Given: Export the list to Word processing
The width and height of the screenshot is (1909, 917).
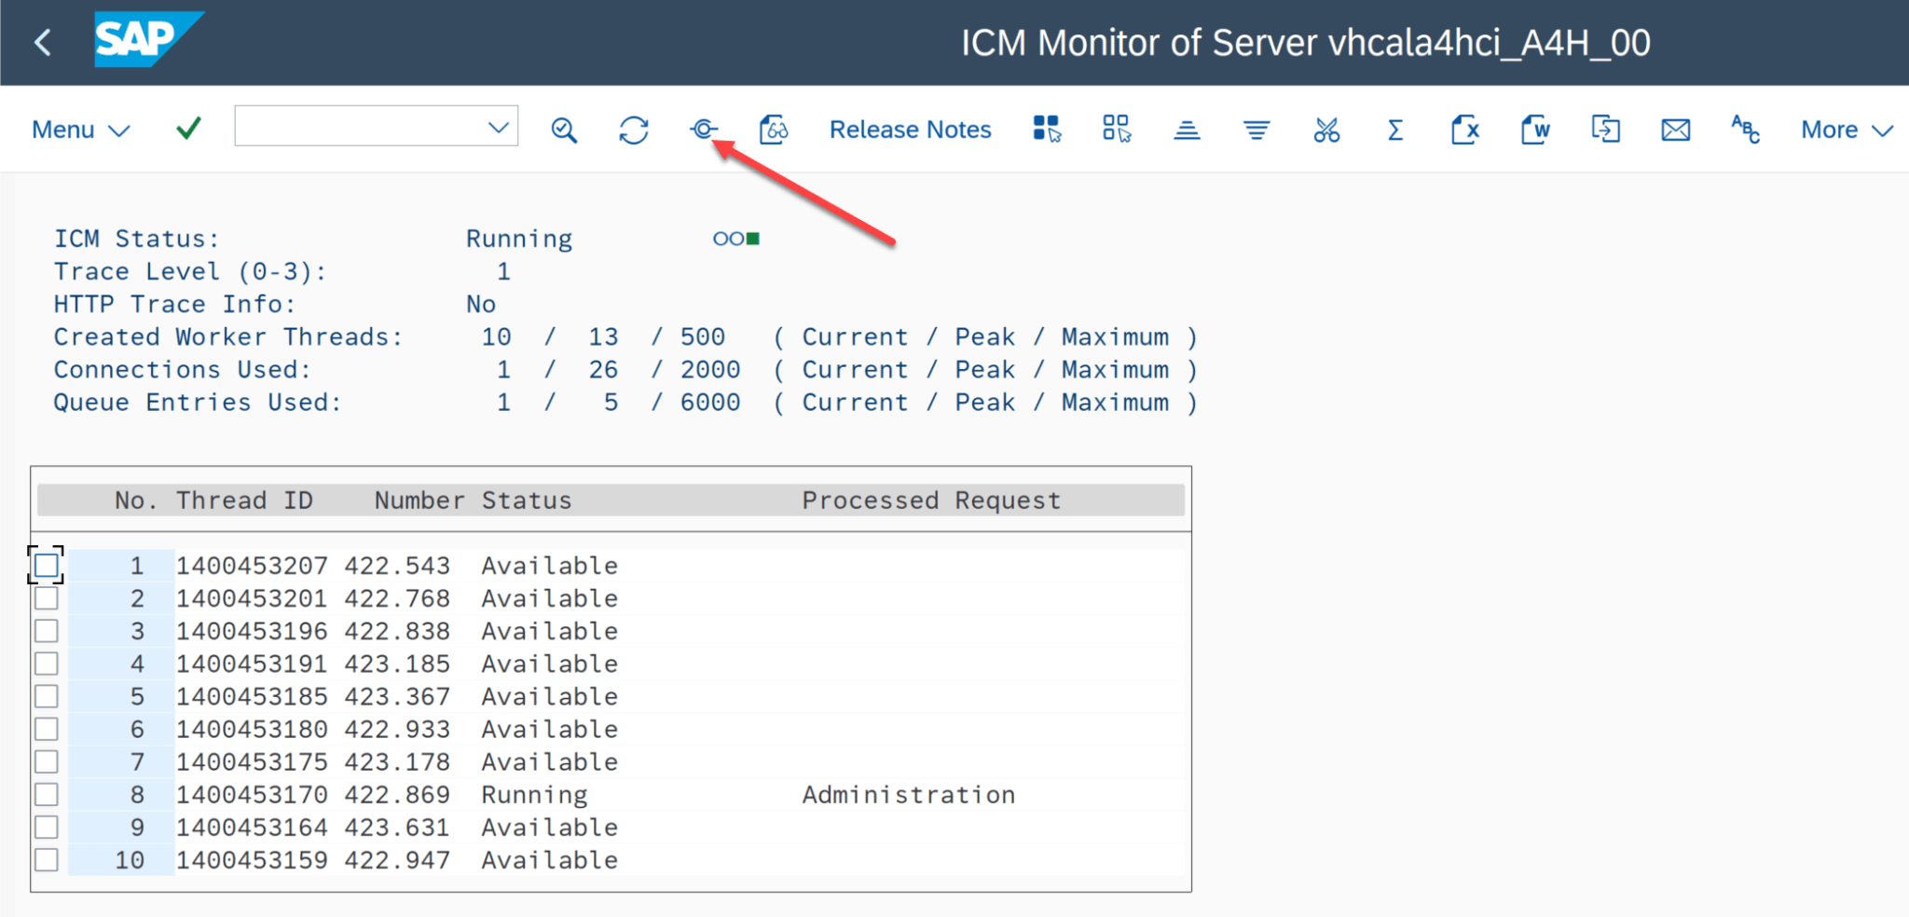Looking at the screenshot, I should click(1534, 130).
